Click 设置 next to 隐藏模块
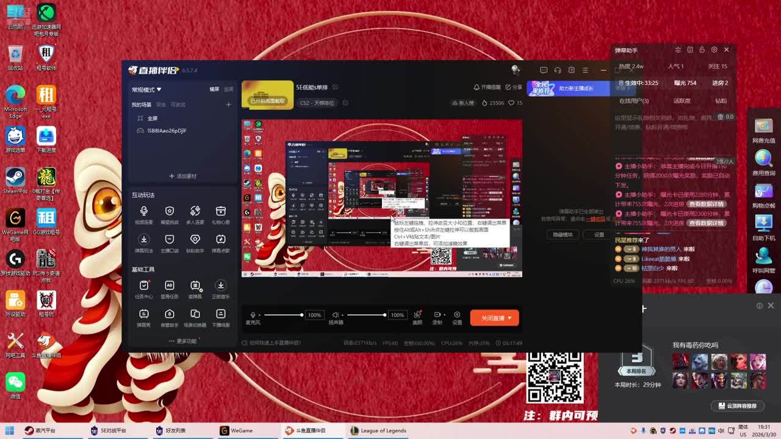The width and height of the screenshot is (781, 439). coord(599,235)
